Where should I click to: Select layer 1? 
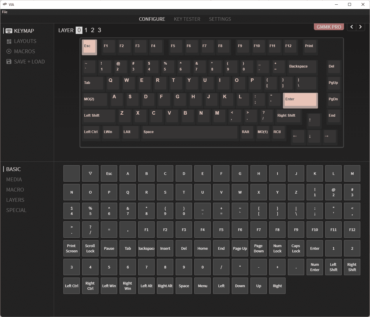[x=86, y=30]
